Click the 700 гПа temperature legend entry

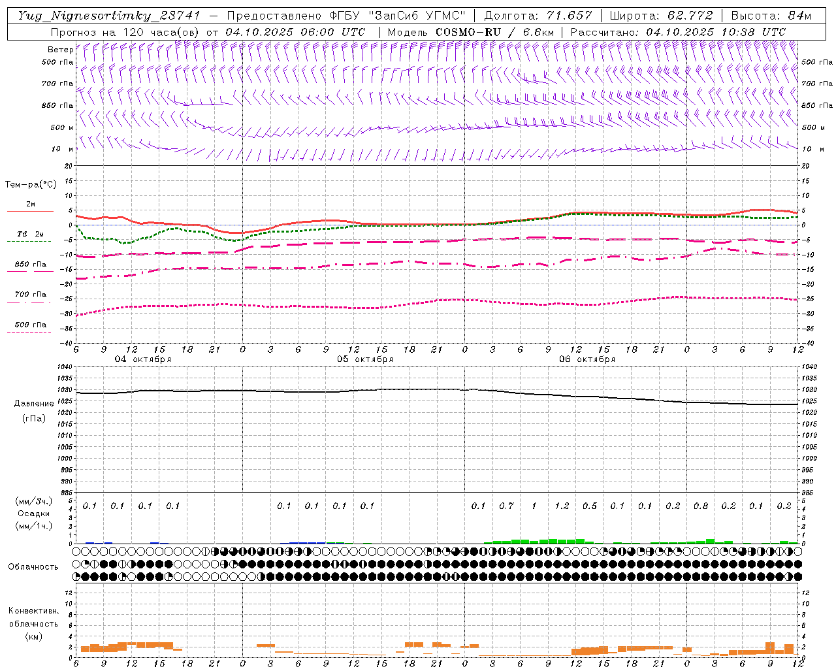[x=31, y=295]
